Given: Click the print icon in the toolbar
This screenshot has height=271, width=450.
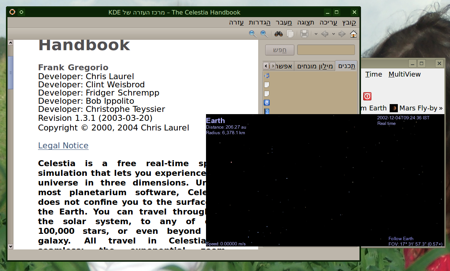Looking at the screenshot, I should tap(304, 34).
